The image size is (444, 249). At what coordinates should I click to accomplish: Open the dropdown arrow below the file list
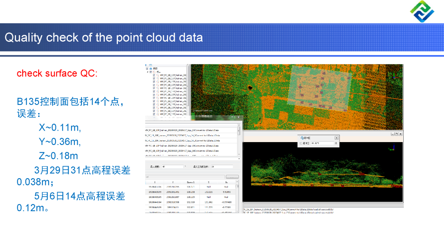point(239,159)
